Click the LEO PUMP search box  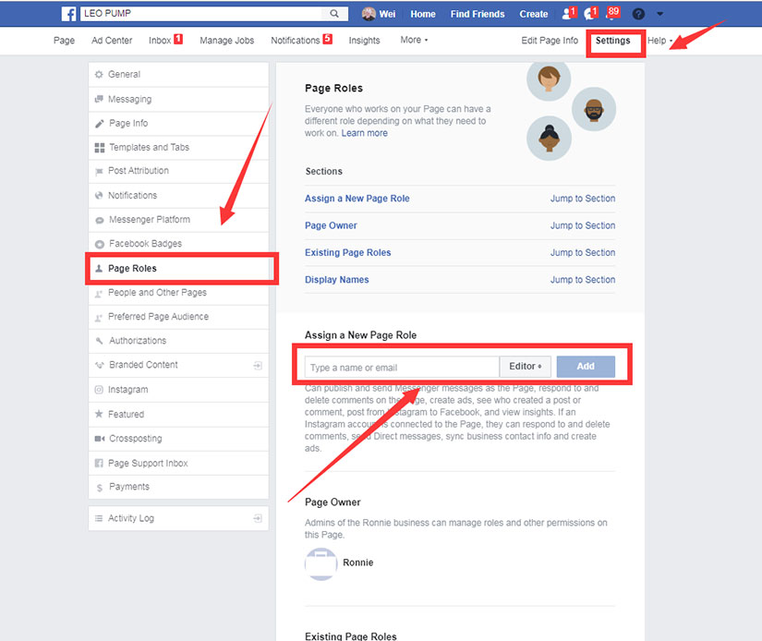click(x=203, y=14)
